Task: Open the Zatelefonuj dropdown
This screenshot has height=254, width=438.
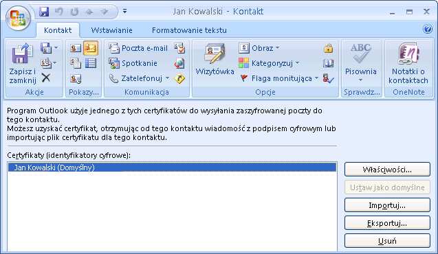Action: 139,79
